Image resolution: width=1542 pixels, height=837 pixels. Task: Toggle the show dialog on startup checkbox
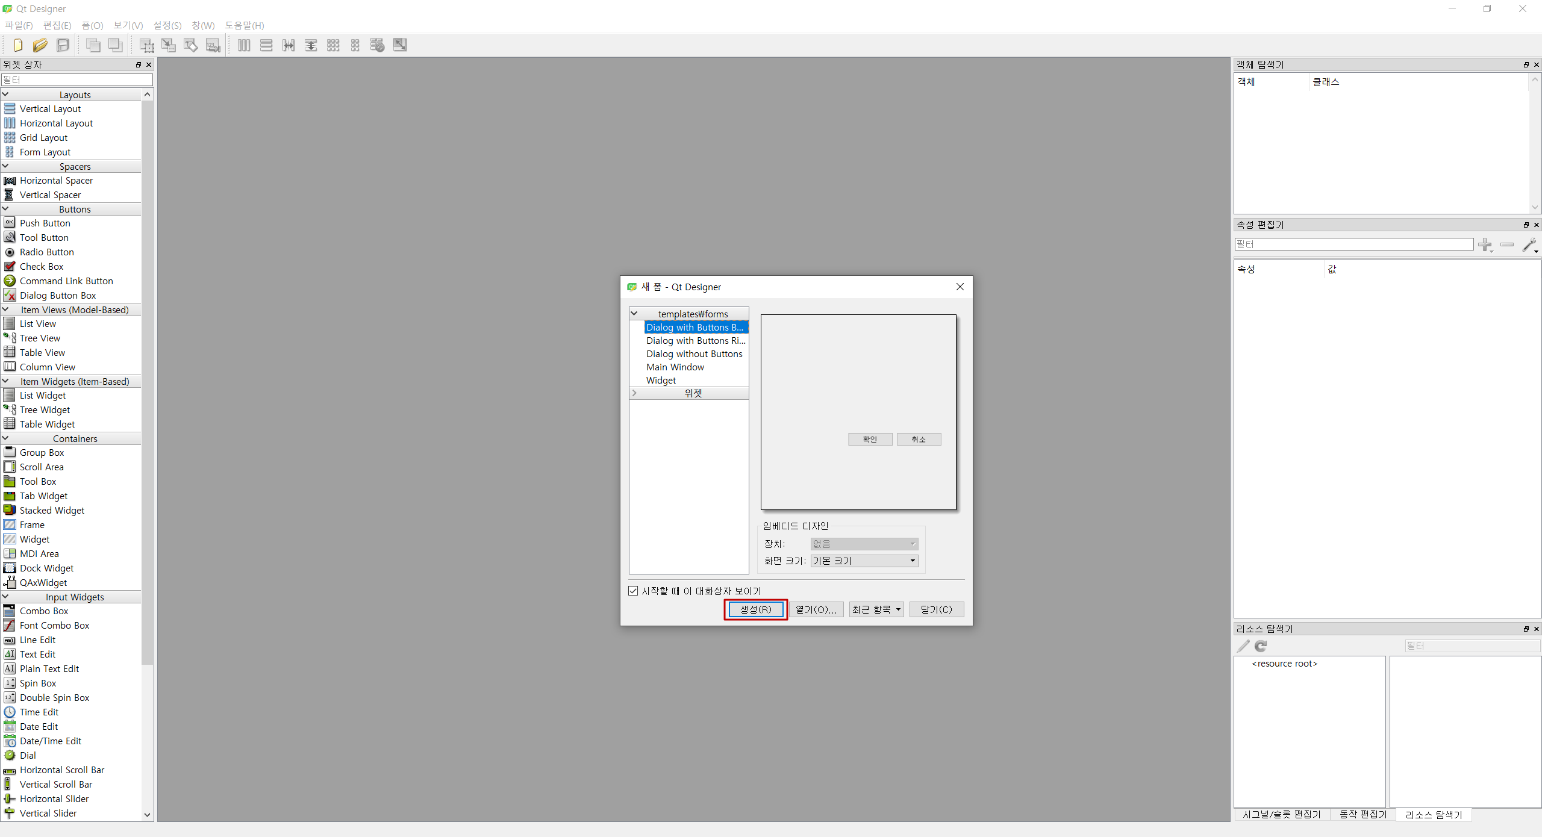click(x=633, y=591)
